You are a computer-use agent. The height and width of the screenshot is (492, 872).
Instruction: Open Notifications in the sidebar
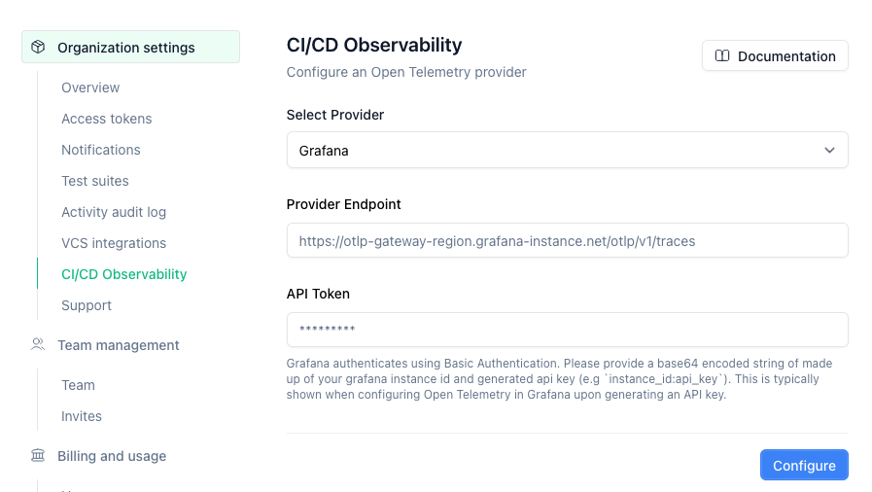click(101, 150)
